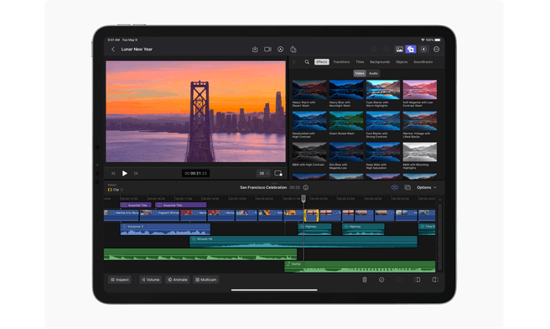Screen dimensions: 550x329
Task: Choose the Desaturated with High Contrast effect
Action: (x=309, y=124)
